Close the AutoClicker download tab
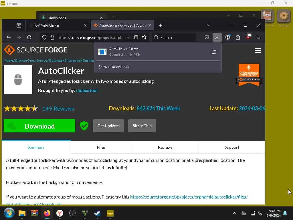Viewport: 293px width, 220px height. (150, 25)
